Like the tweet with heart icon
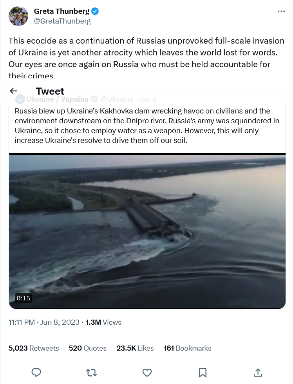This screenshot has height=384, width=293. [147, 372]
